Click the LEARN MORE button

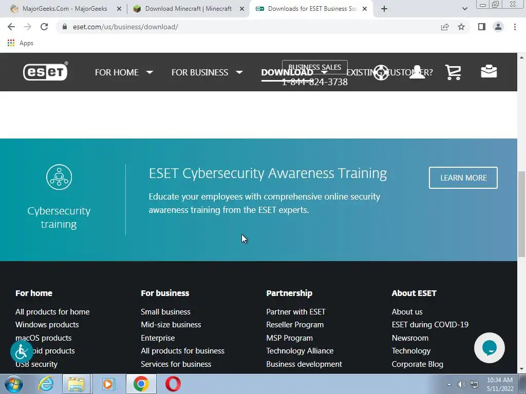(x=463, y=178)
